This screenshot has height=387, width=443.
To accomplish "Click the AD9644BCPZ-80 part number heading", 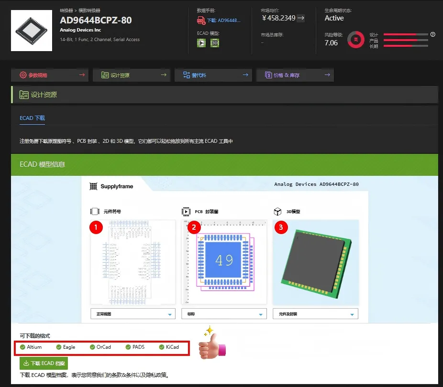I will click(x=96, y=21).
